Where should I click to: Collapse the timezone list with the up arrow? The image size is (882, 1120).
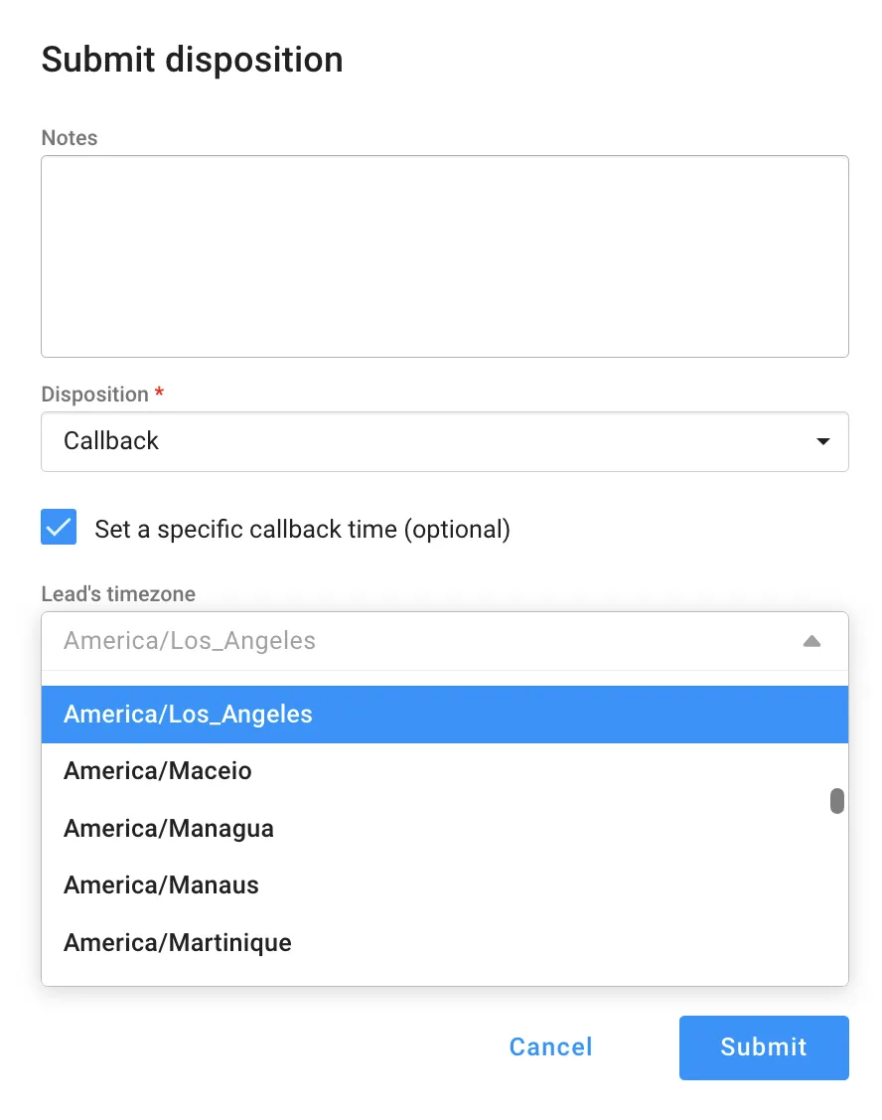[811, 641]
